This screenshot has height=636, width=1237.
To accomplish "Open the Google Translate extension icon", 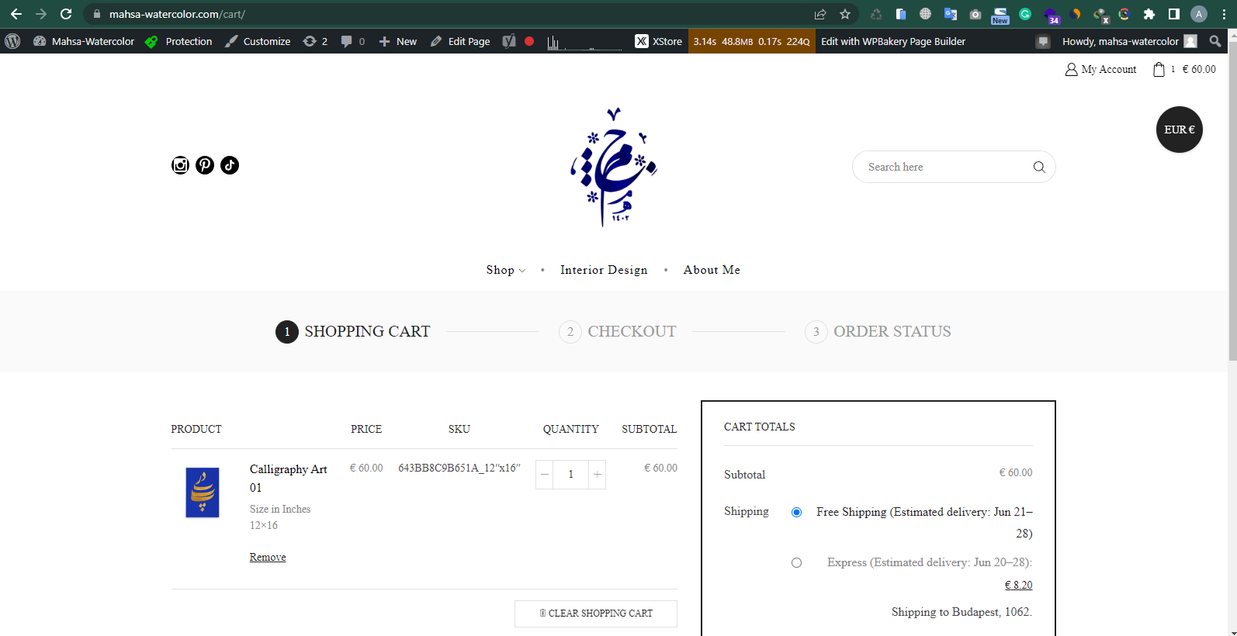I will tap(951, 14).
